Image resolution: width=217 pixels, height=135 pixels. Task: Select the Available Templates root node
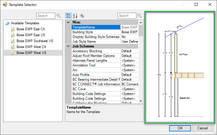[x=25, y=23]
